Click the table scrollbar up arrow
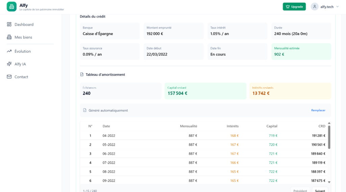Image resolution: width=346 pixels, height=192 pixels. [329, 123]
